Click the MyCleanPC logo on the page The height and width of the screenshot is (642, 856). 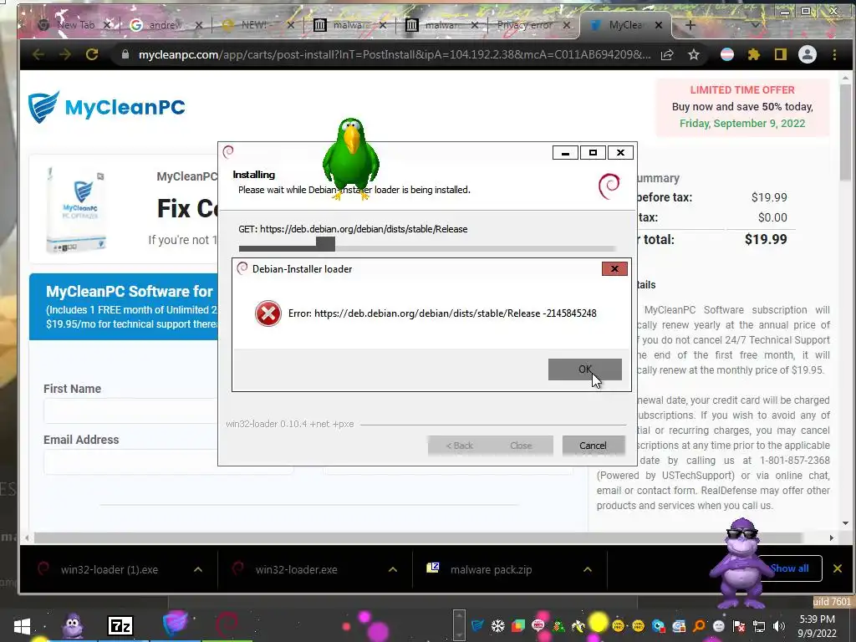coord(107,107)
